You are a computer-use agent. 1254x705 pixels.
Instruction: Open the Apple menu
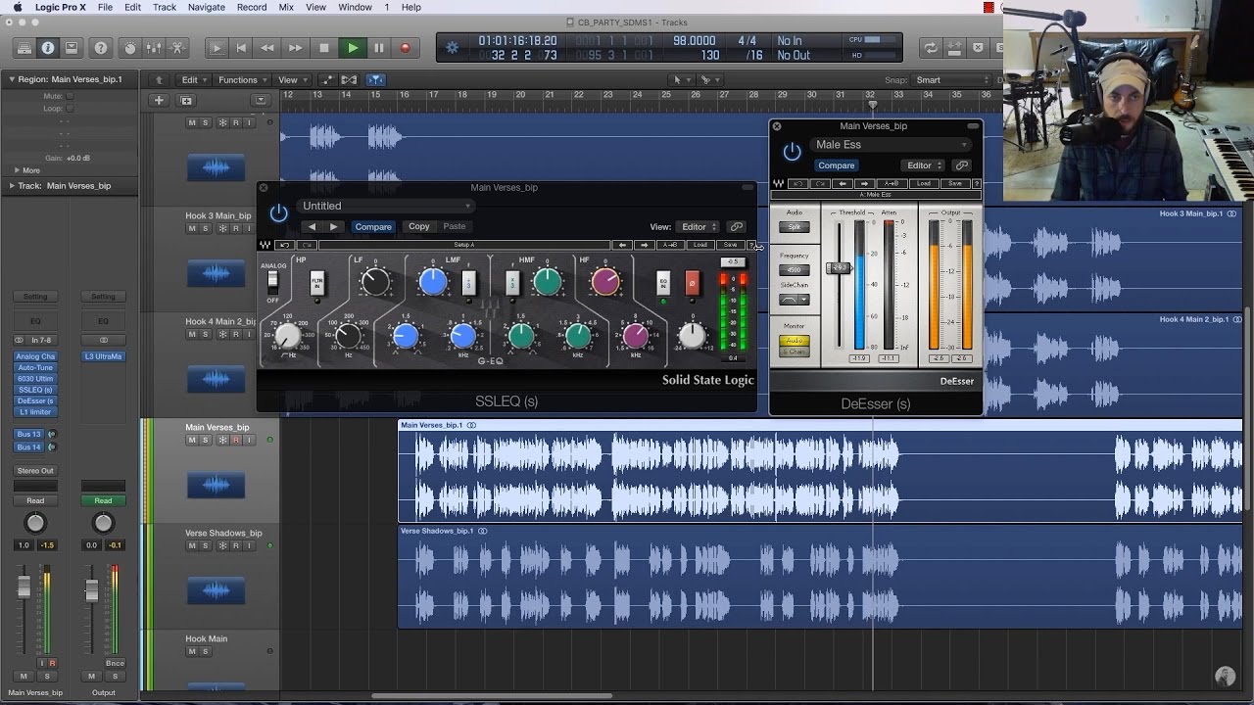(18, 7)
